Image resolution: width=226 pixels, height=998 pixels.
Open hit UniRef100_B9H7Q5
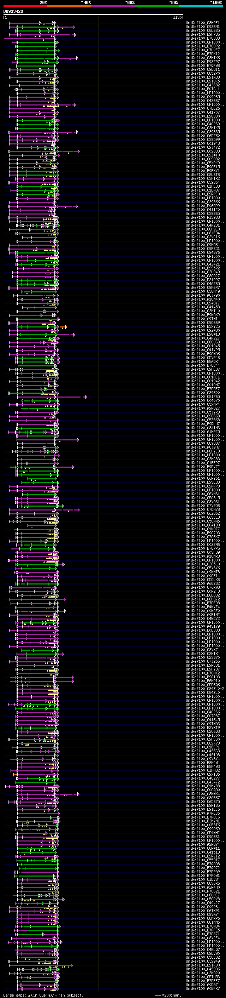(x=203, y=34)
